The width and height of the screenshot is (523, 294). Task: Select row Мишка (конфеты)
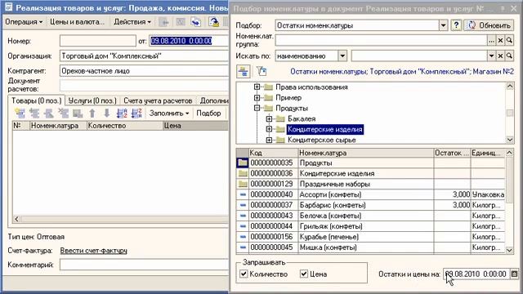tap(370, 247)
